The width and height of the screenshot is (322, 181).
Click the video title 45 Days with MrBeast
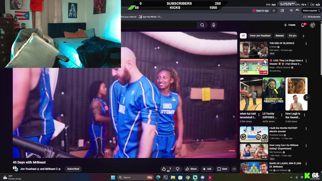click(x=29, y=162)
